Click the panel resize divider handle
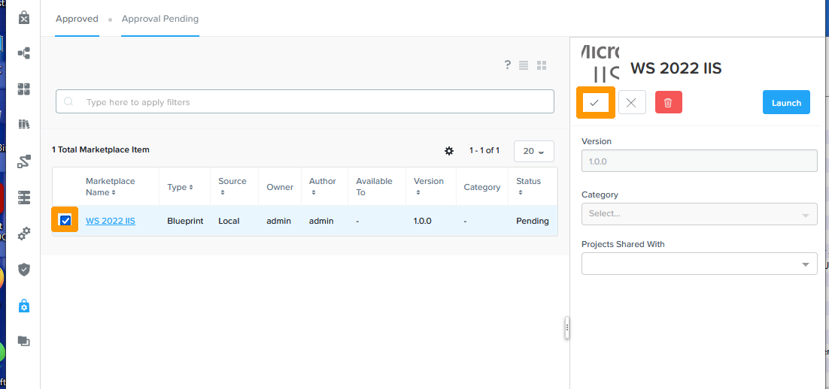829x389 pixels. (x=567, y=328)
